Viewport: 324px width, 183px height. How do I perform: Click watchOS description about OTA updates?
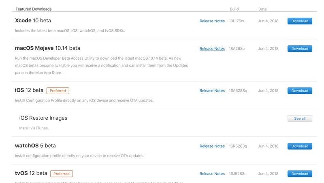[x=79, y=156]
